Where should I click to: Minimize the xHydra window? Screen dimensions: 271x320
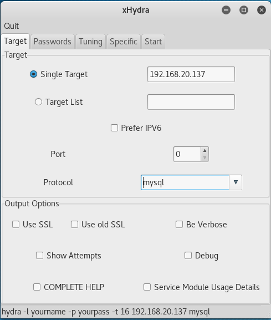point(226,10)
